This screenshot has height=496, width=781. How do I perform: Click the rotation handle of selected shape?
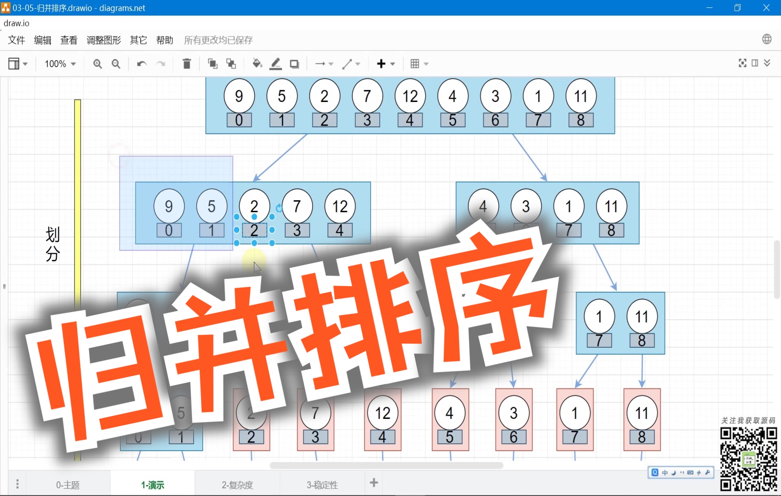pyautogui.click(x=279, y=208)
